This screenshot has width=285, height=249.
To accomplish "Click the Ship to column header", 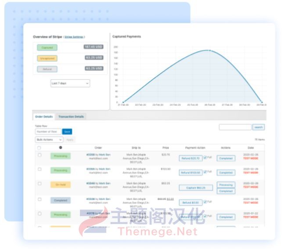I will 136,148.
